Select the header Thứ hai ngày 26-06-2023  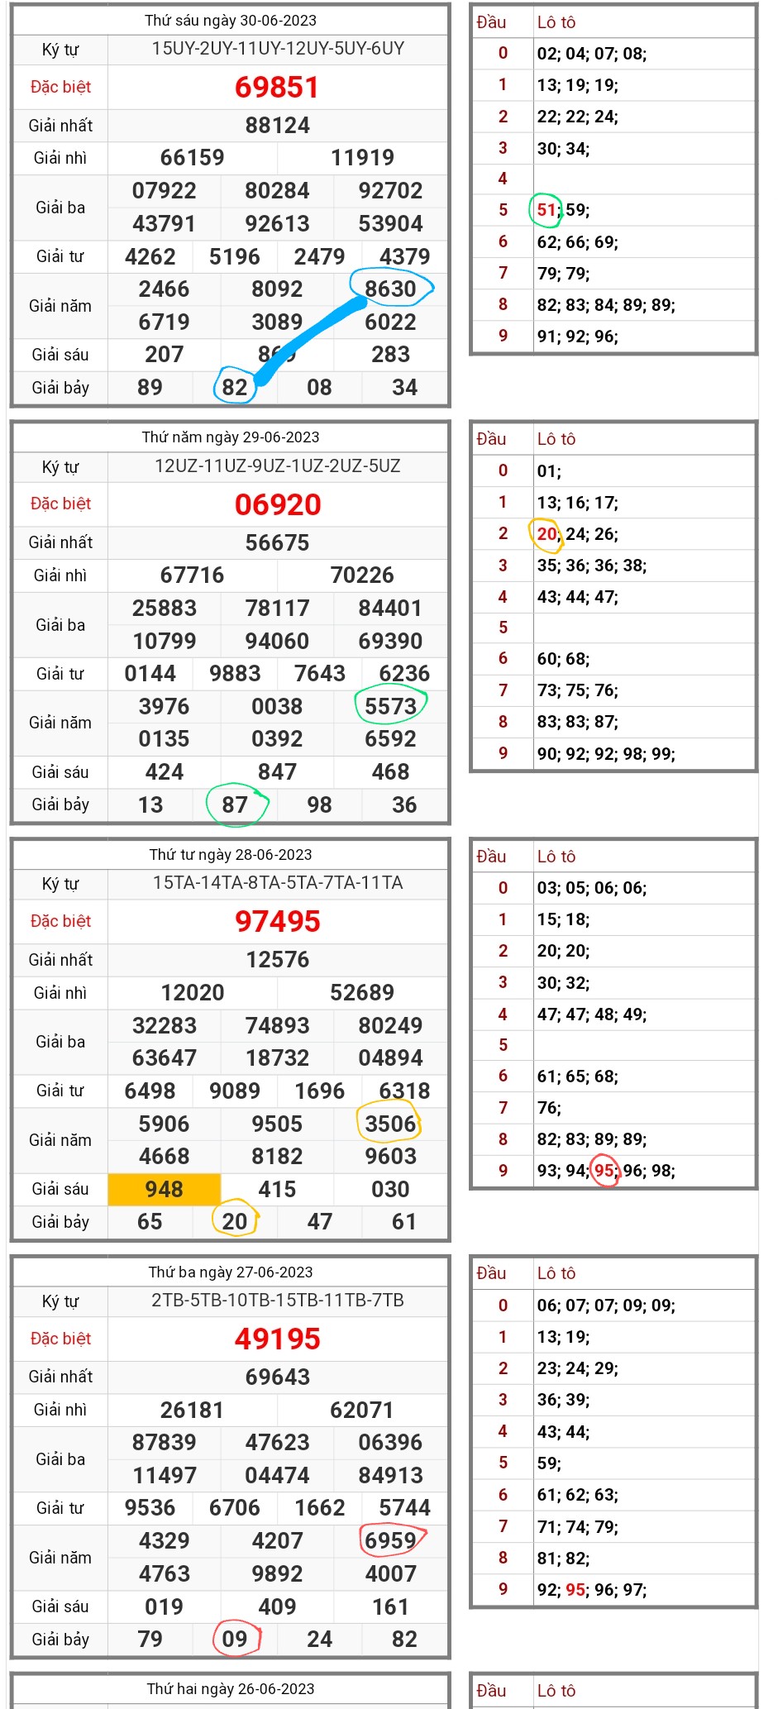click(230, 1688)
